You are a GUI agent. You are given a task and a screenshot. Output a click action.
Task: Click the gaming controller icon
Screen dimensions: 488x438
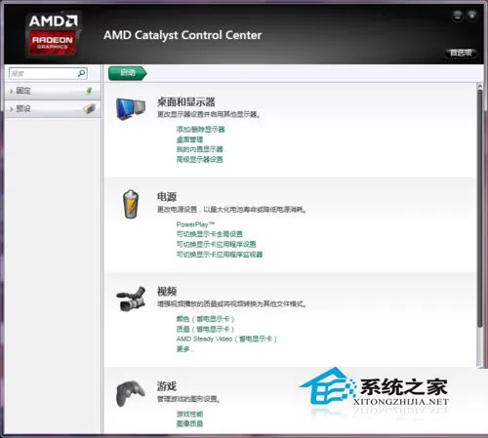click(x=131, y=393)
